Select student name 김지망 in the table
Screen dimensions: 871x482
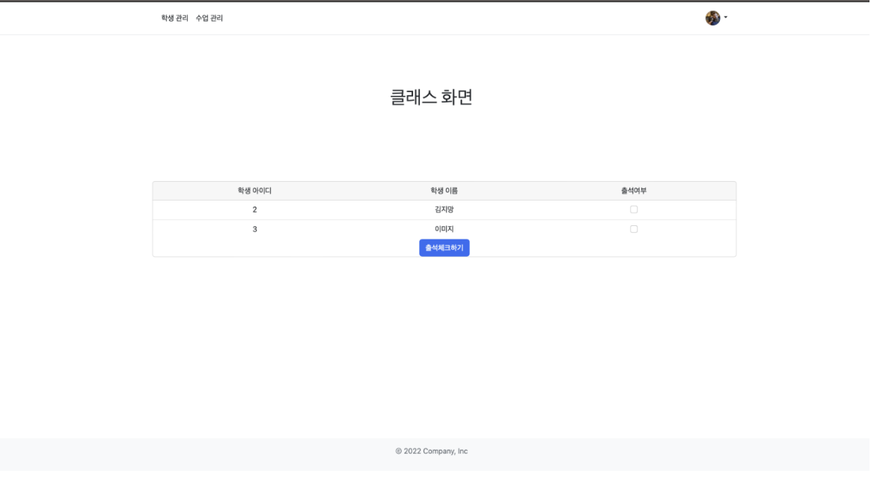click(444, 210)
